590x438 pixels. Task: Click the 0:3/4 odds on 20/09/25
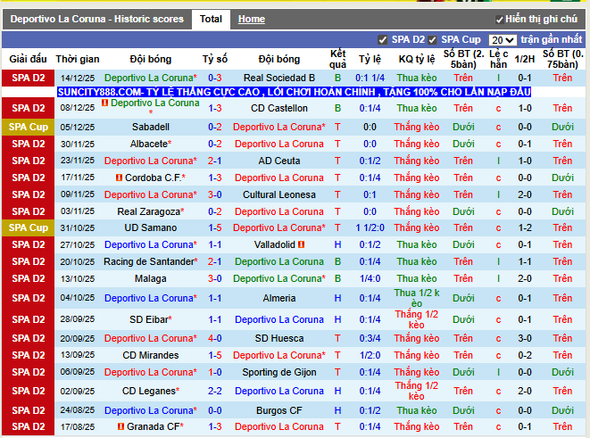370,338
